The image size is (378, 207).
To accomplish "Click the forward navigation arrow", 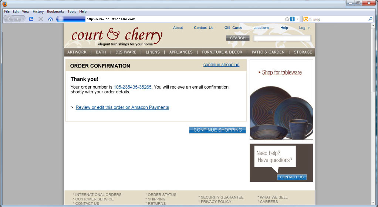I will [x=17, y=19].
